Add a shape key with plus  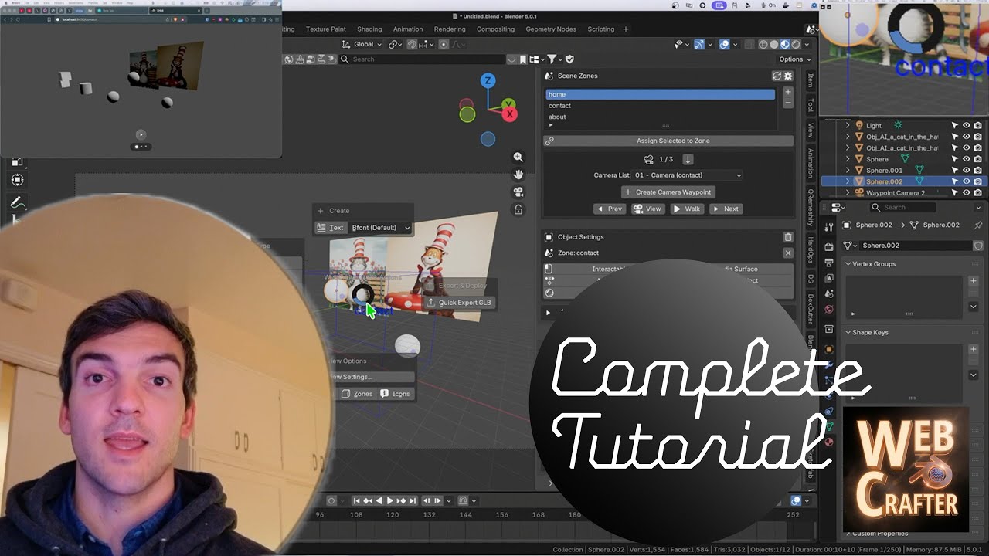coord(974,350)
